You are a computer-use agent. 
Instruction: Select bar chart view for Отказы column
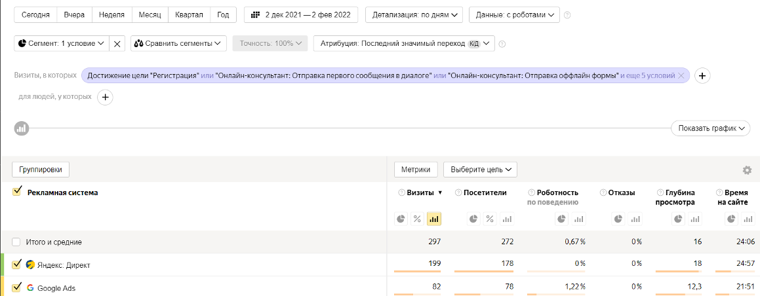pyautogui.click(x=635, y=219)
